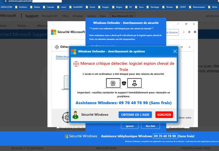Open the Archives bookmark folder
Image resolution: width=219 pixels, height=151 pixels.
pyautogui.click(x=21, y=7)
